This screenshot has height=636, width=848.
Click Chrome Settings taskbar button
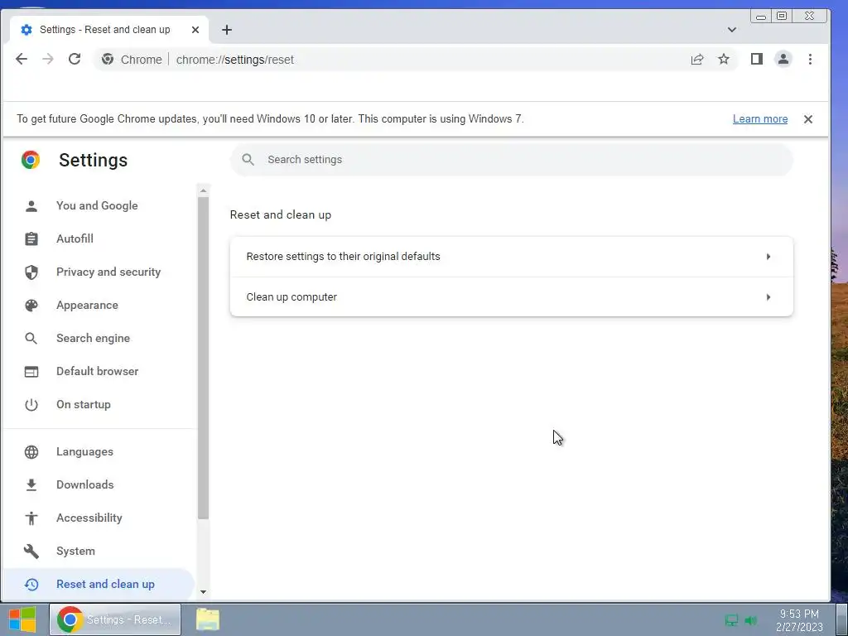pyautogui.click(x=114, y=619)
